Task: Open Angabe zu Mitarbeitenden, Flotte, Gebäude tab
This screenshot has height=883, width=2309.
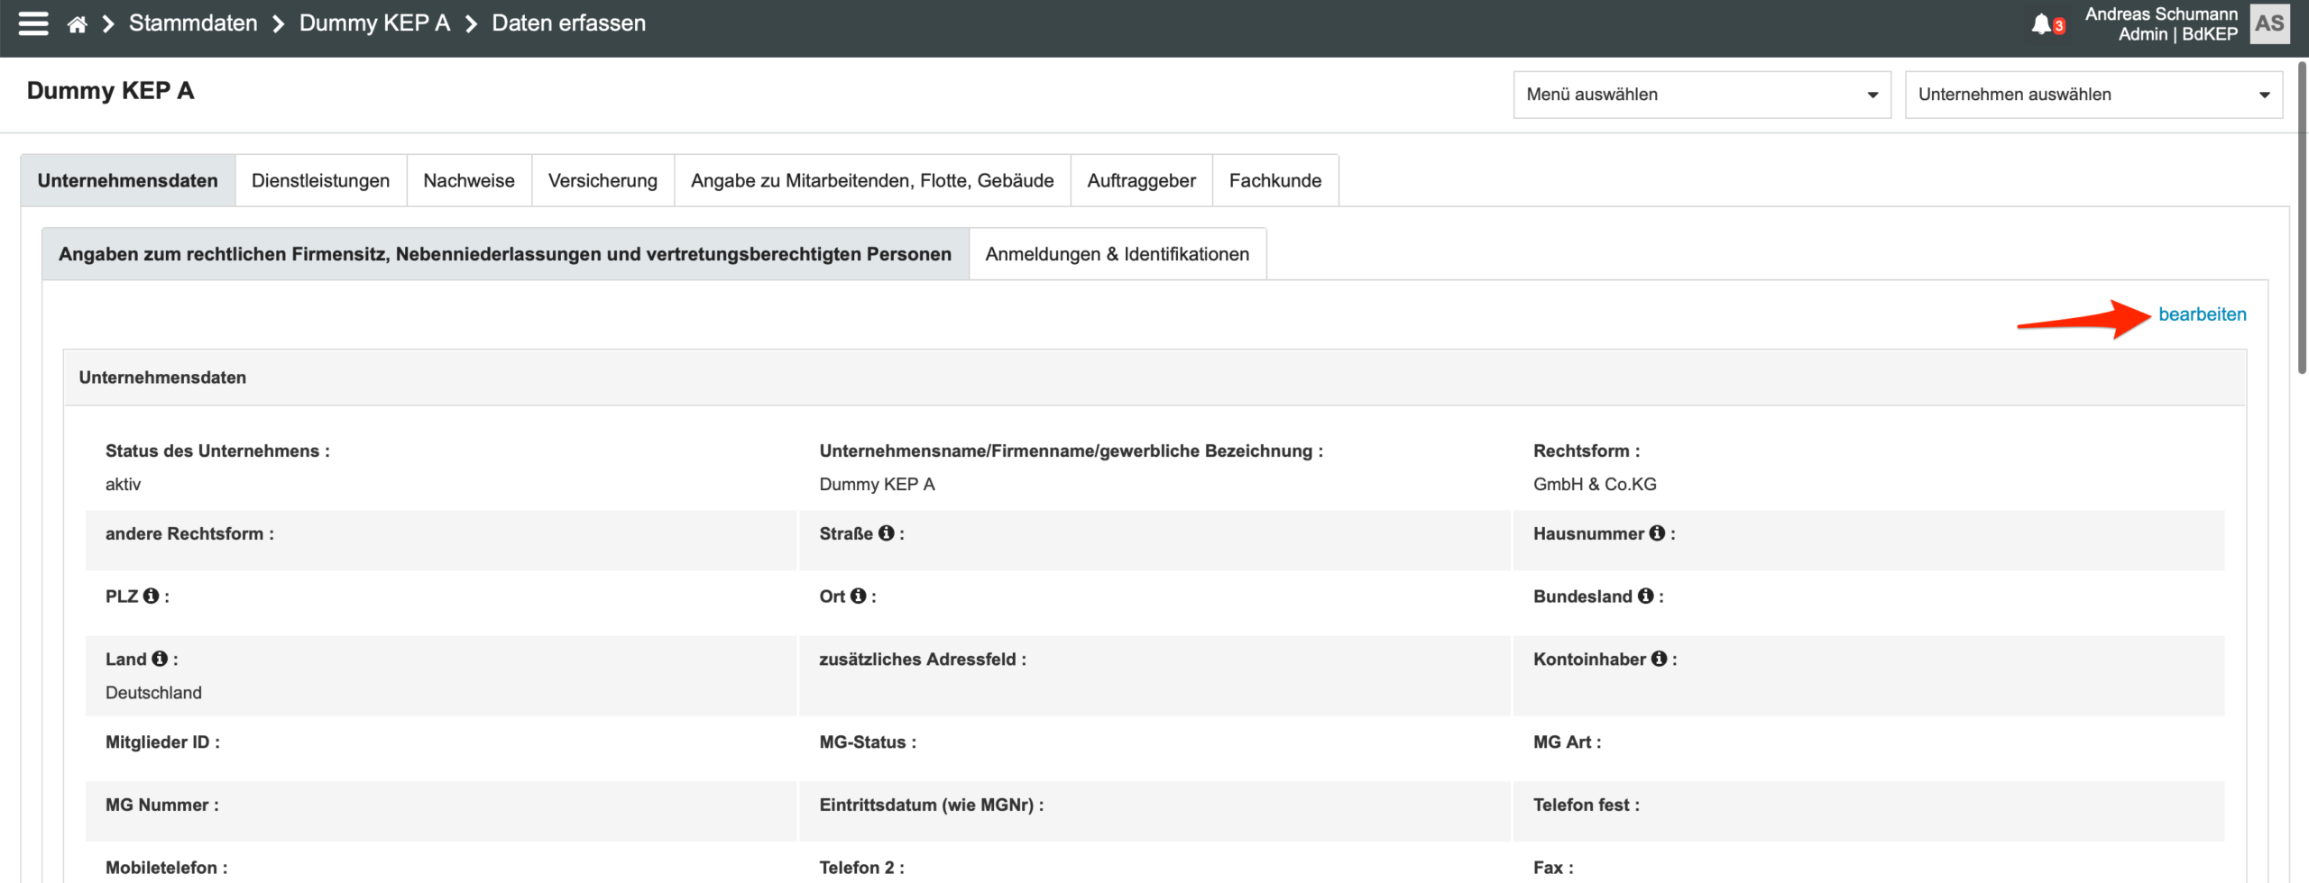Action: coord(872,180)
